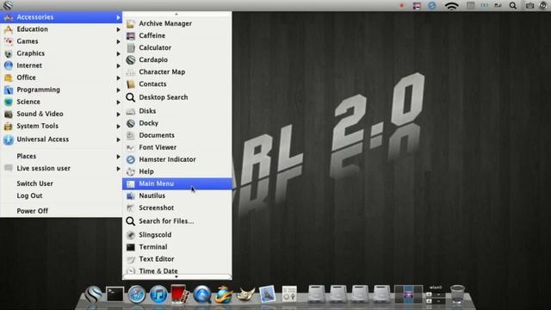Expand the Graphics submenu arrow
Viewport: 551px width, 310px height.
pos(118,53)
